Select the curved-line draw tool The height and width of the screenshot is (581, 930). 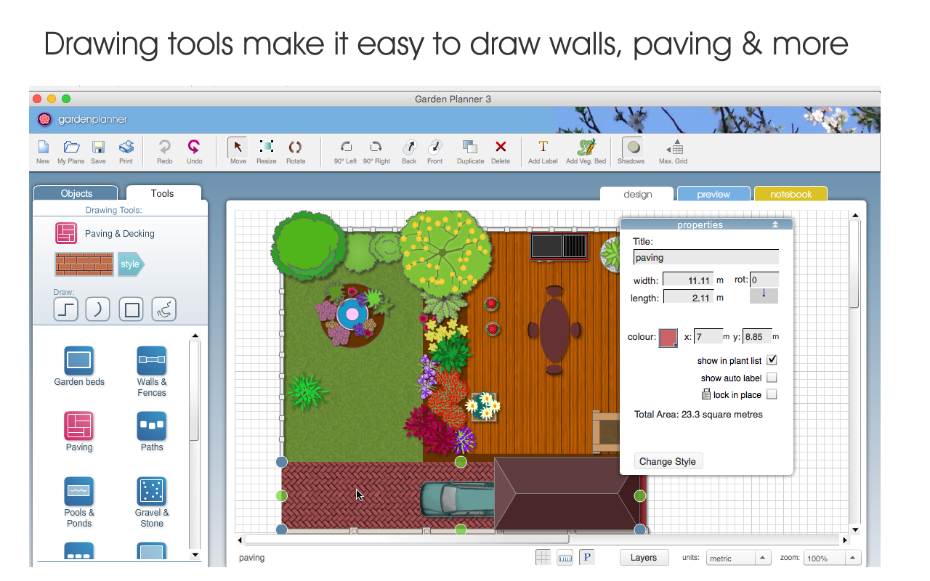(x=98, y=309)
